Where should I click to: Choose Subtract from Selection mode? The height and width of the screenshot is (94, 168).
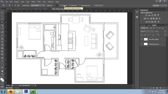15,5
